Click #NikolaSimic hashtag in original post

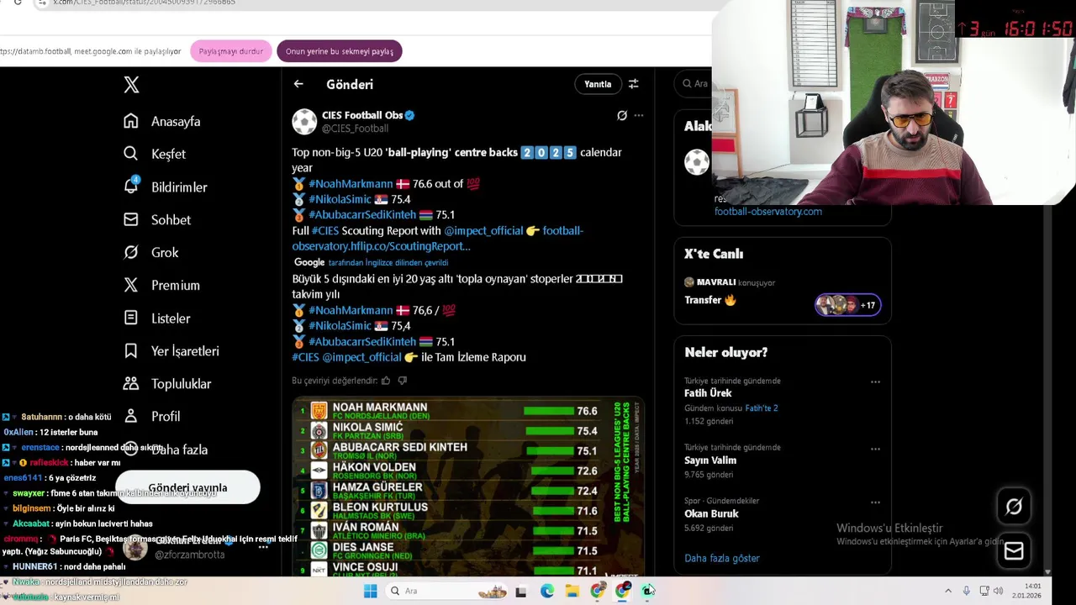click(x=340, y=199)
